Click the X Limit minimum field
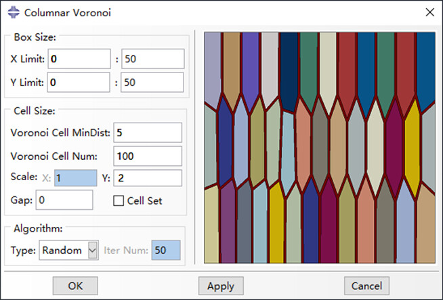Screen dimensions: 443x300 click(x=79, y=59)
